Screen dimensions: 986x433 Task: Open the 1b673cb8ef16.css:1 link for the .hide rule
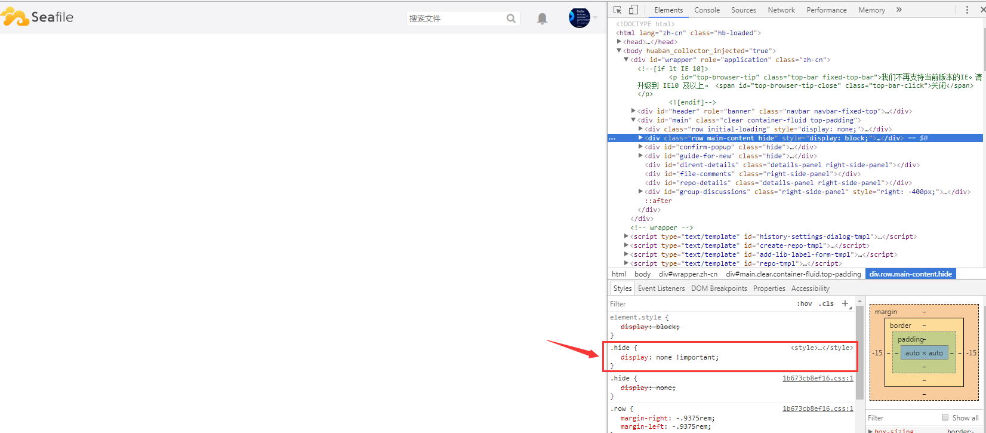coord(818,378)
